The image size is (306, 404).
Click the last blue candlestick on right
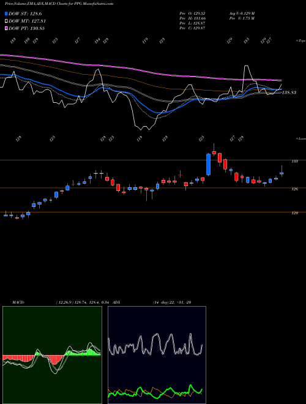click(282, 173)
